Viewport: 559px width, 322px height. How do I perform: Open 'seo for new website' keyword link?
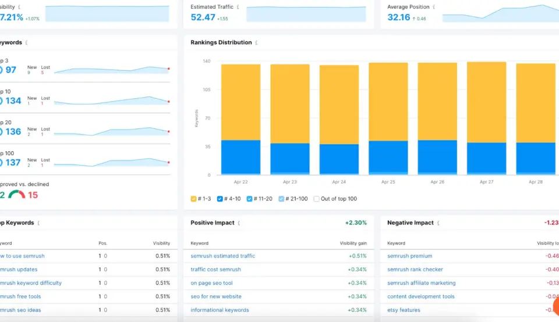[x=216, y=296]
